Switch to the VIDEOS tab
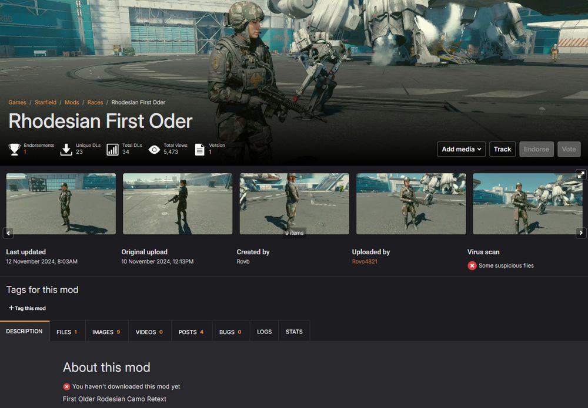The width and height of the screenshot is (588, 408). pyautogui.click(x=149, y=332)
